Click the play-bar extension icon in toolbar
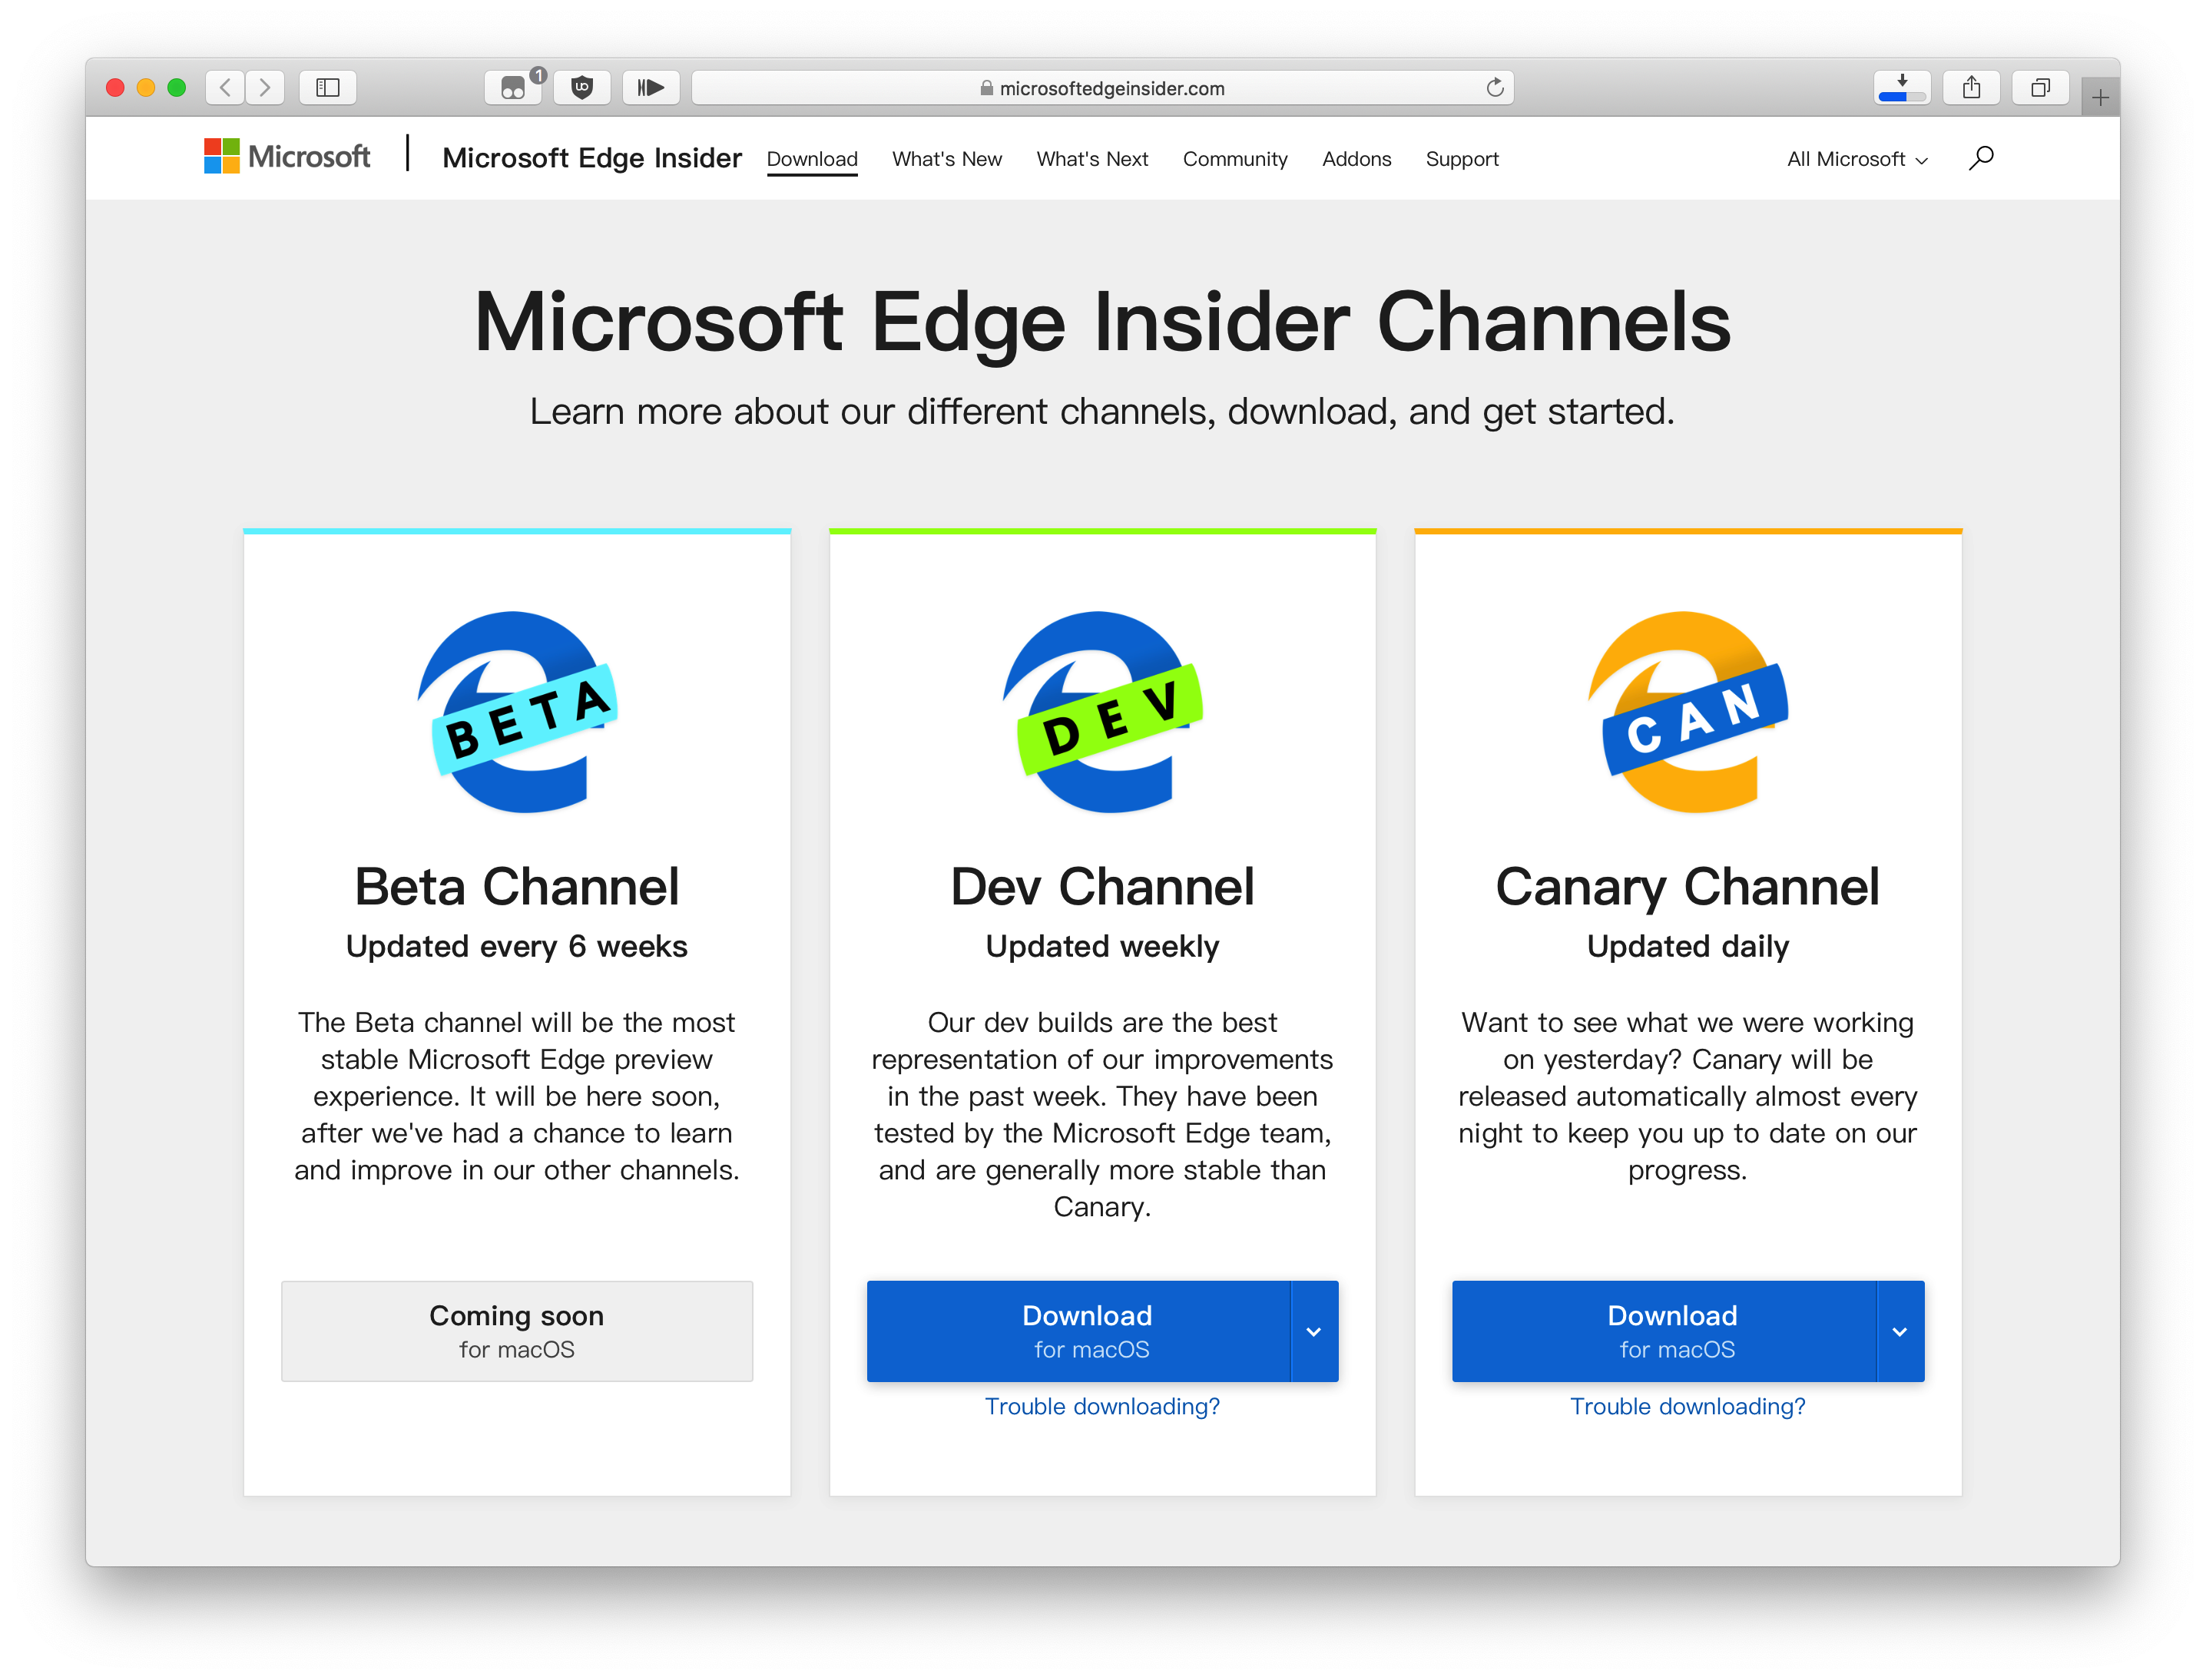The image size is (2206, 1680). click(651, 88)
